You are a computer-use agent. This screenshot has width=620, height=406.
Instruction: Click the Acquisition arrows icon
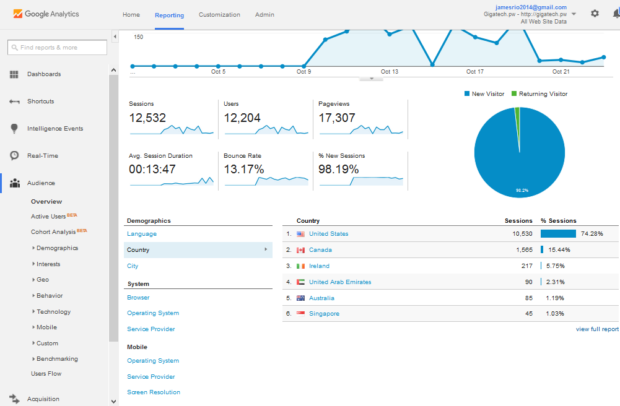14,399
